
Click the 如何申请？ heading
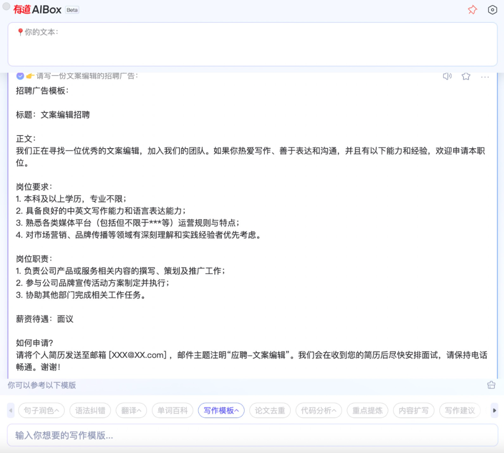click(35, 343)
